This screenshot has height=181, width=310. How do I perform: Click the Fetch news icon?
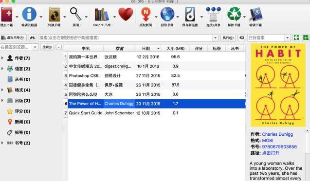146,14
